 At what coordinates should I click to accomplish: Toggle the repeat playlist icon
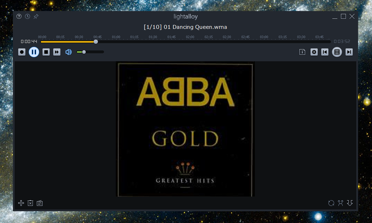[331, 203]
